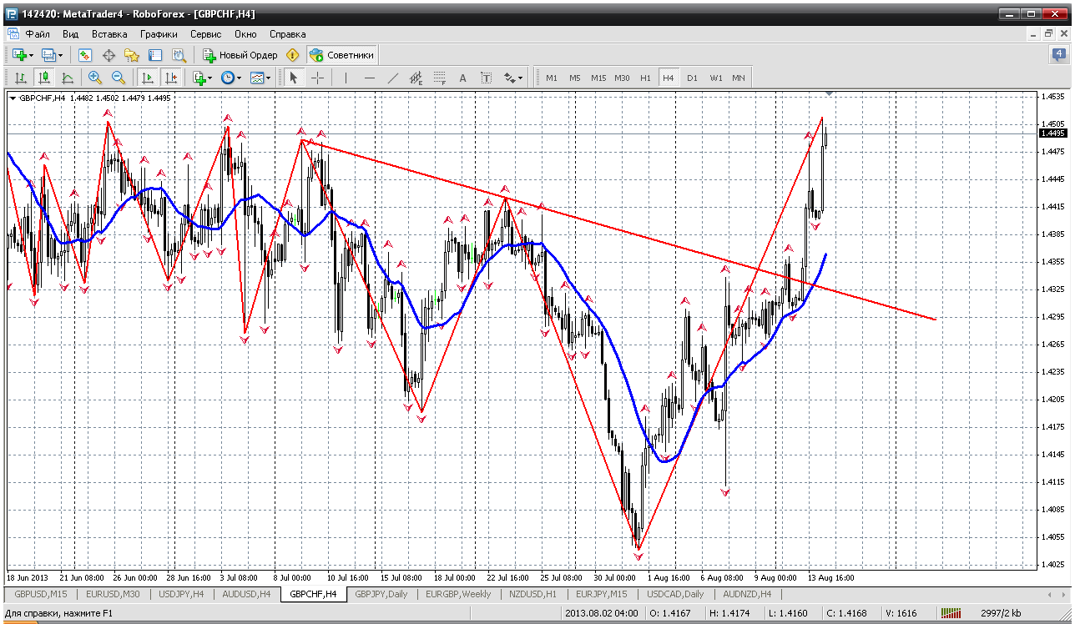
Task: Open the Navigator favorites folder icon
Action: point(132,55)
